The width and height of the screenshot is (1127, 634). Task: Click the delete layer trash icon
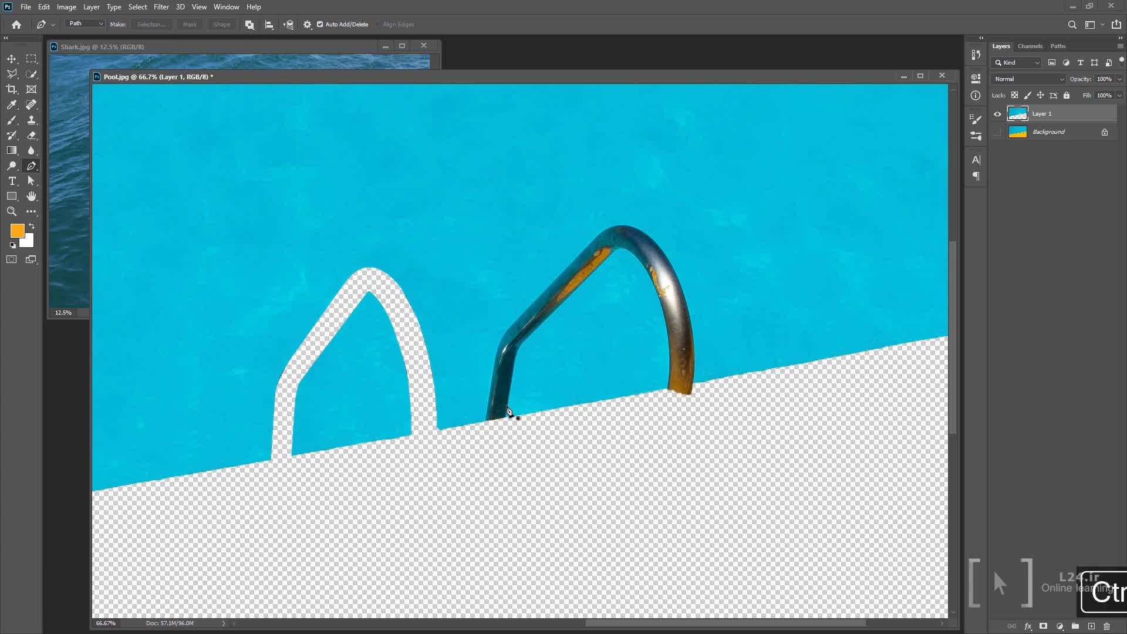1107,626
